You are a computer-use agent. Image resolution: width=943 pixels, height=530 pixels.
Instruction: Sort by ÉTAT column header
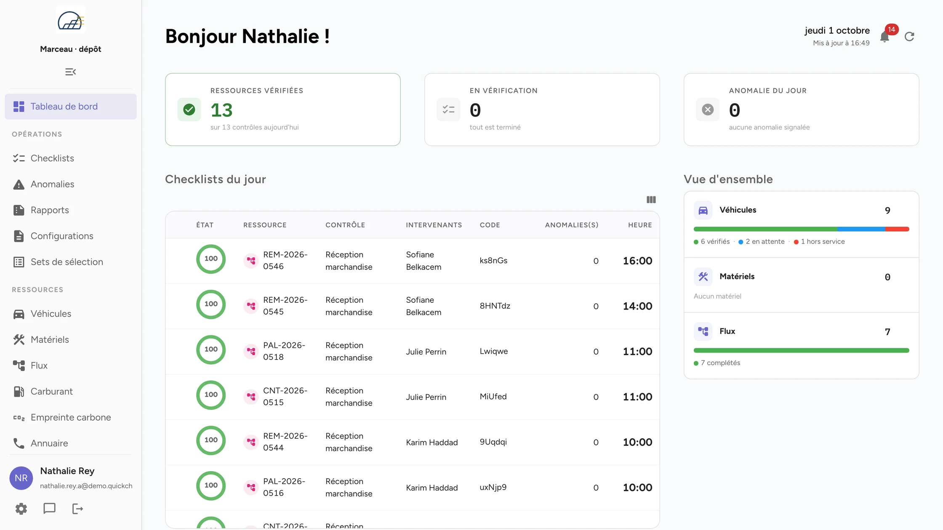coord(205,225)
